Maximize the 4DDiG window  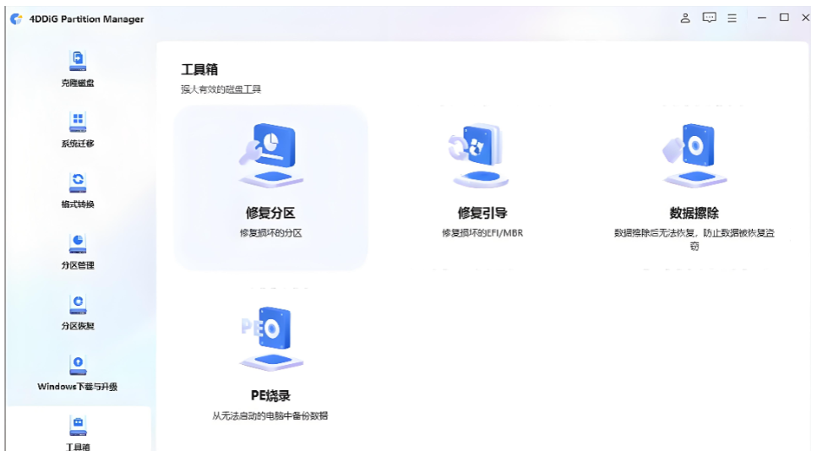pyautogui.click(x=784, y=18)
